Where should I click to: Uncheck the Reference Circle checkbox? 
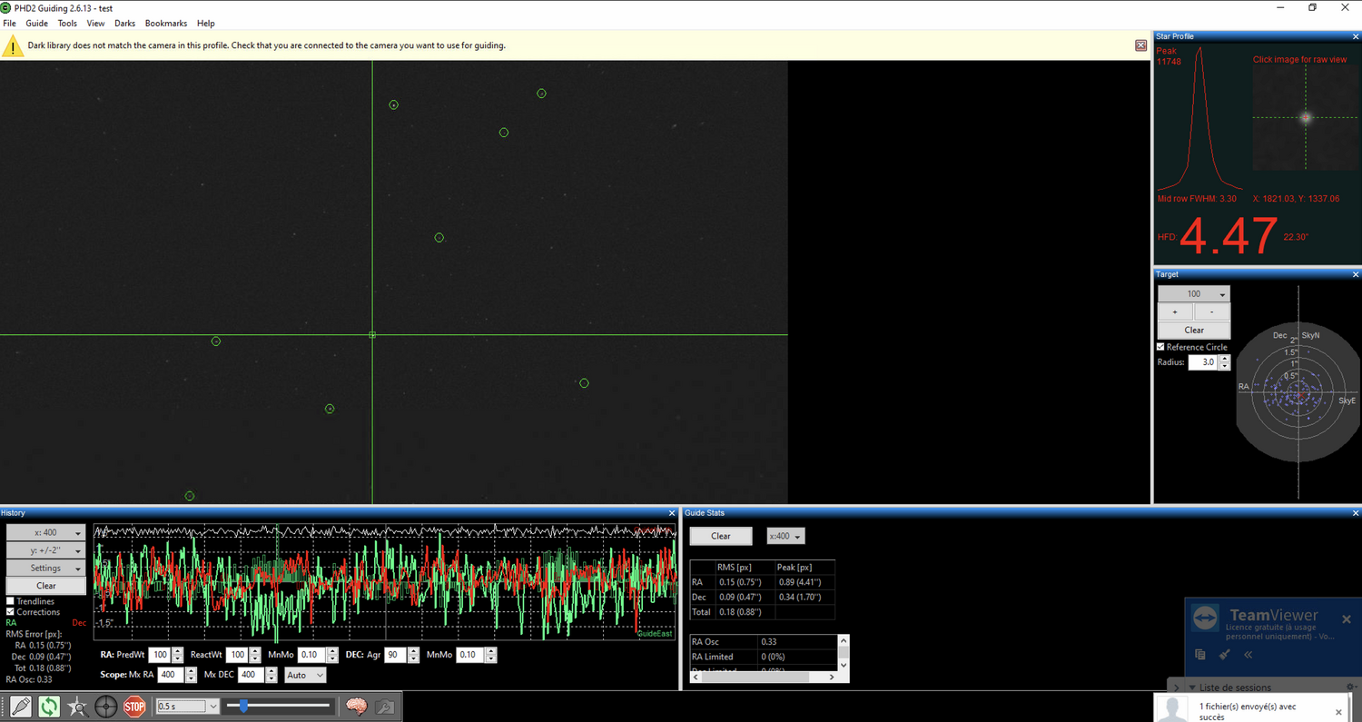[1160, 347]
